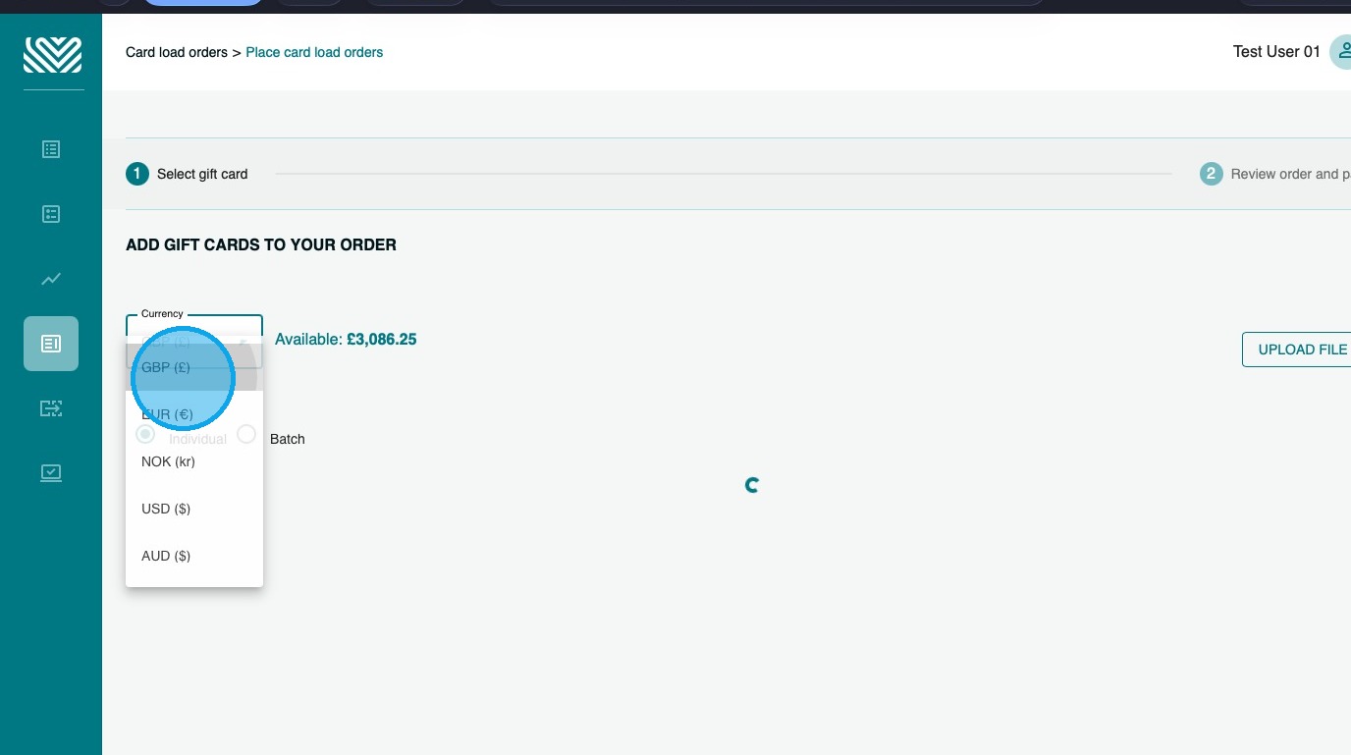The width and height of the screenshot is (1351, 755).
Task: Click the UPLOAD FILE button
Action: pyautogui.click(x=1297, y=350)
